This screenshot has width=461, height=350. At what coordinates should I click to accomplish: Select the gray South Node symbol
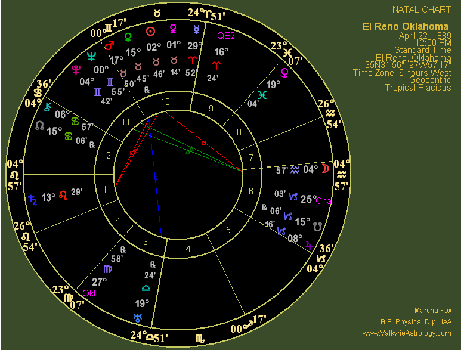pyautogui.click(x=318, y=226)
